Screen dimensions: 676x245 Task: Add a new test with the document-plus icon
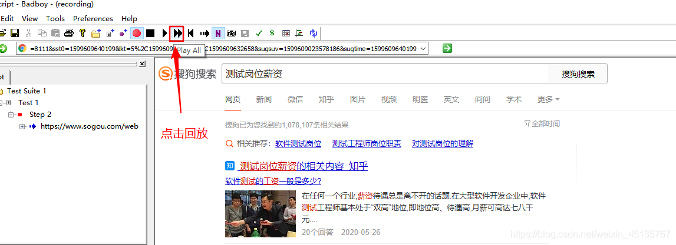tap(110, 33)
